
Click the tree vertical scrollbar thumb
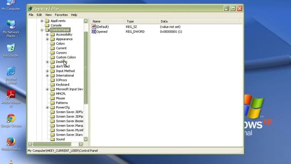pos(85,68)
